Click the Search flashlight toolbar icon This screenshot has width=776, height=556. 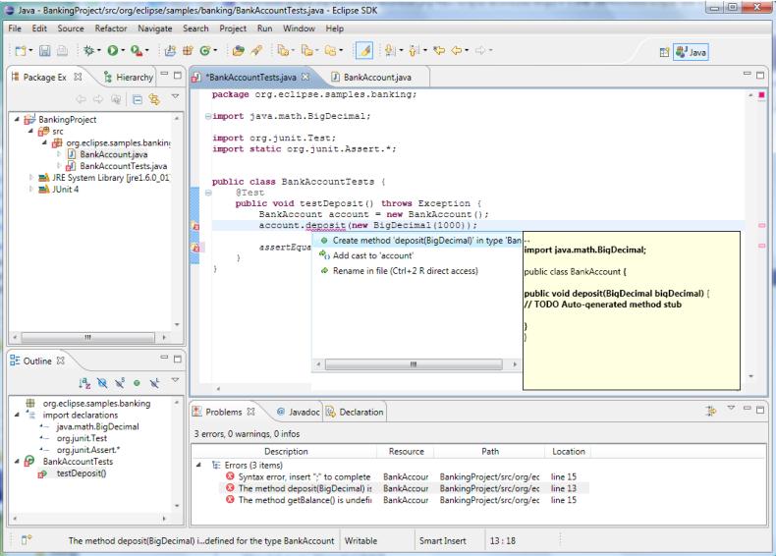256,50
